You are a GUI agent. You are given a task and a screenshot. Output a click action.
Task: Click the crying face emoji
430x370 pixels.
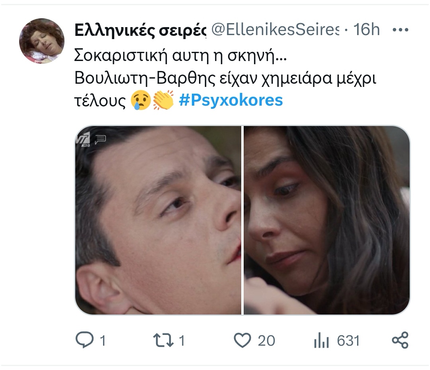141,100
